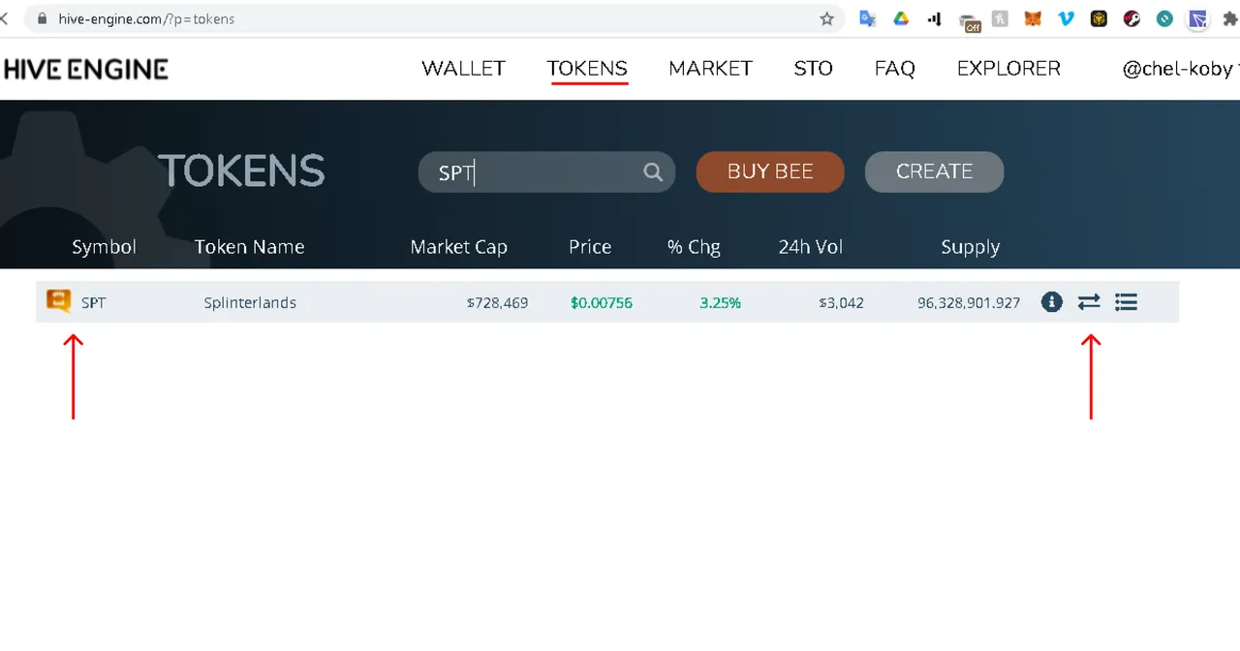This screenshot has width=1240, height=651.
Task: Open the WALLET page
Action: (463, 69)
